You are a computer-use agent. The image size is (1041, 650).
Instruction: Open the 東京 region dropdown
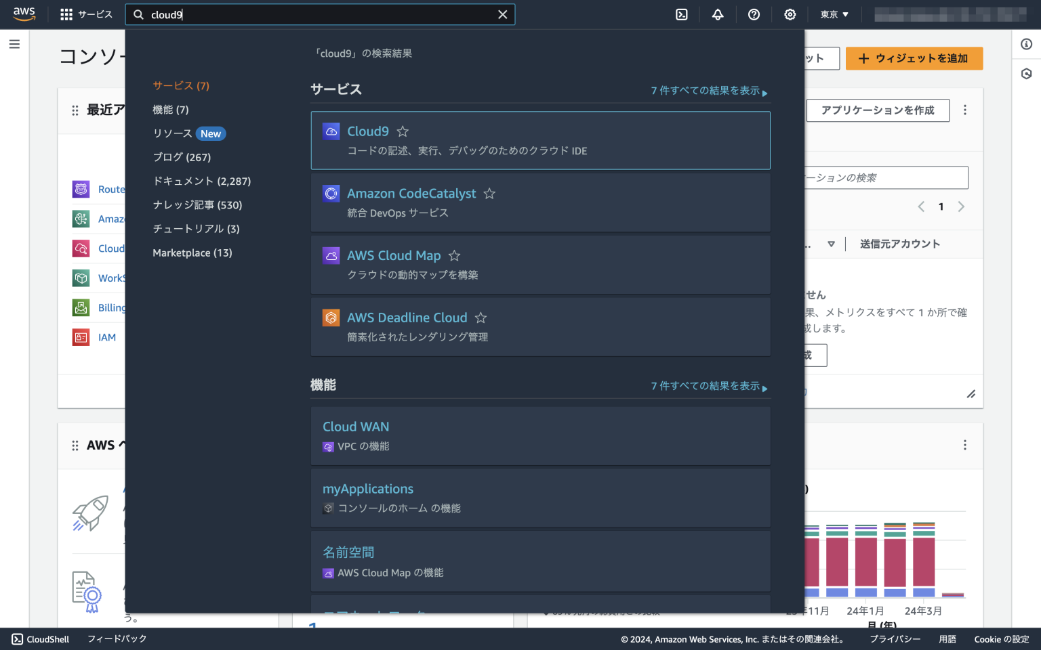(833, 14)
